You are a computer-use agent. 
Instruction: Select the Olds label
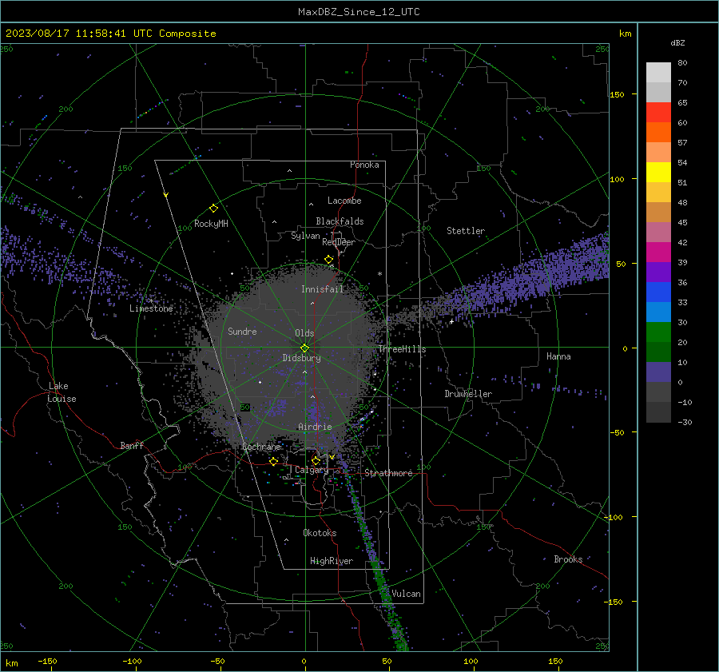point(304,333)
